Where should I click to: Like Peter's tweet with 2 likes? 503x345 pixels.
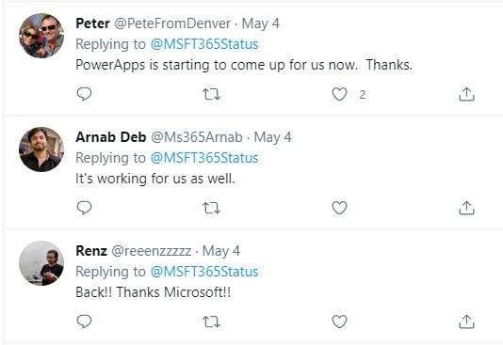point(339,94)
